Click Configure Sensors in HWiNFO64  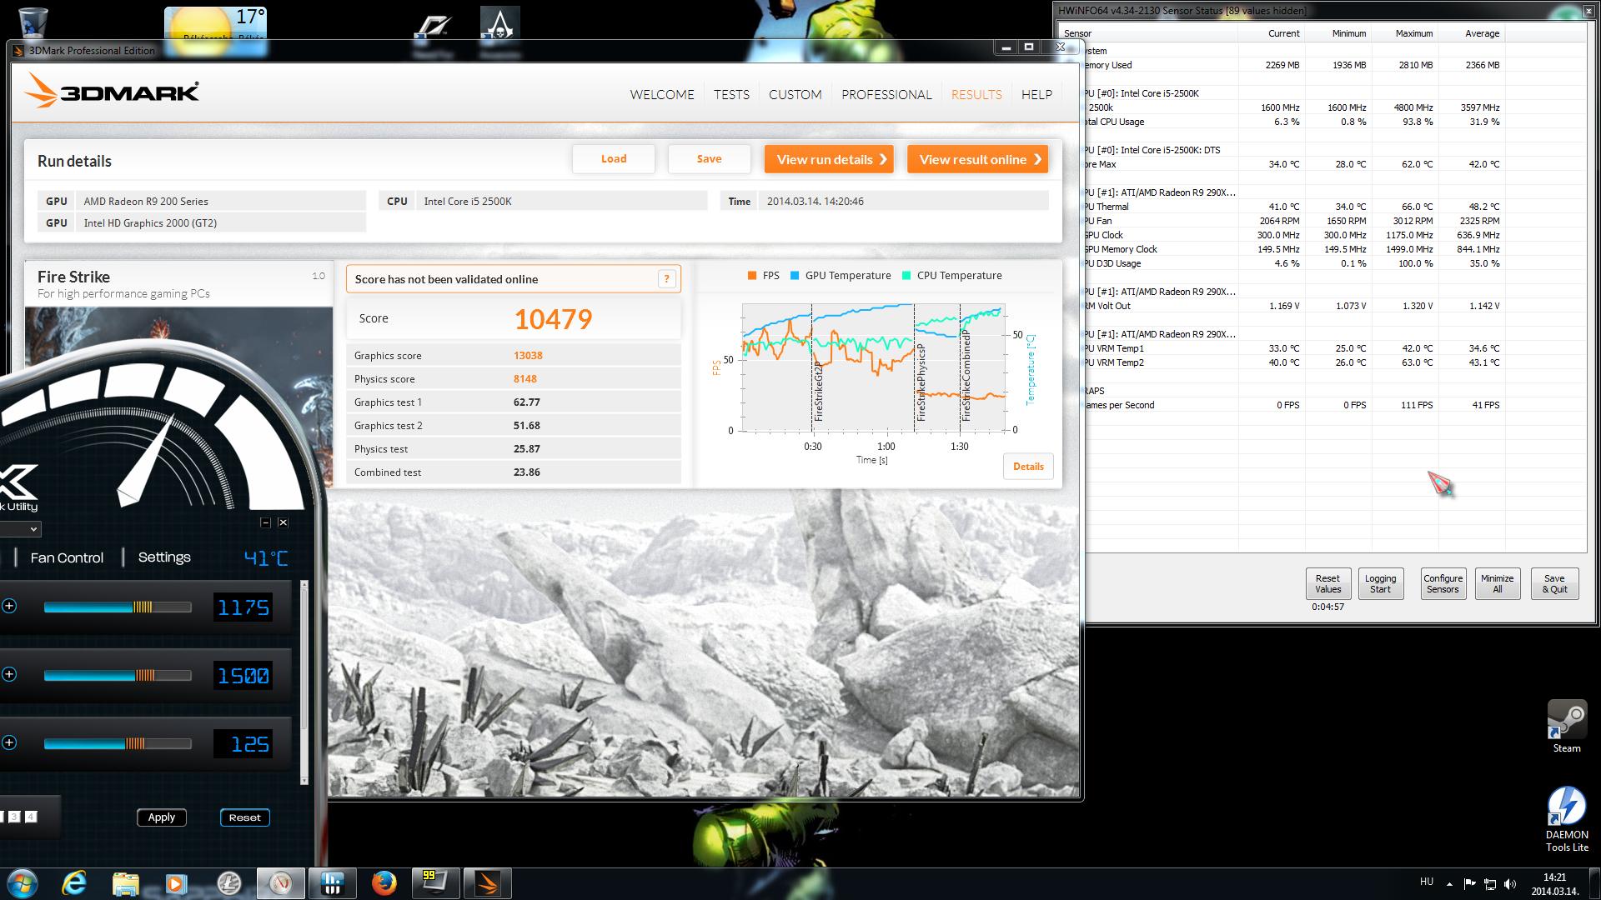coord(1443,583)
